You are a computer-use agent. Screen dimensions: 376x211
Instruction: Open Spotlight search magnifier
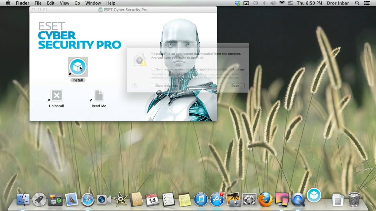click(357, 3)
